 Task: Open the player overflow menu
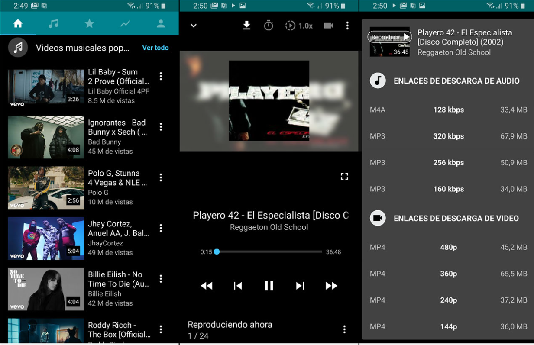point(347,26)
